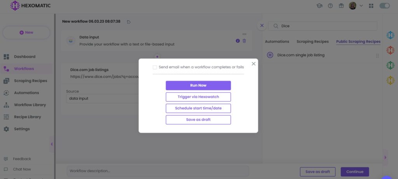Choose Schedule start time/date option
The width and height of the screenshot is (398, 179).
[x=198, y=108]
